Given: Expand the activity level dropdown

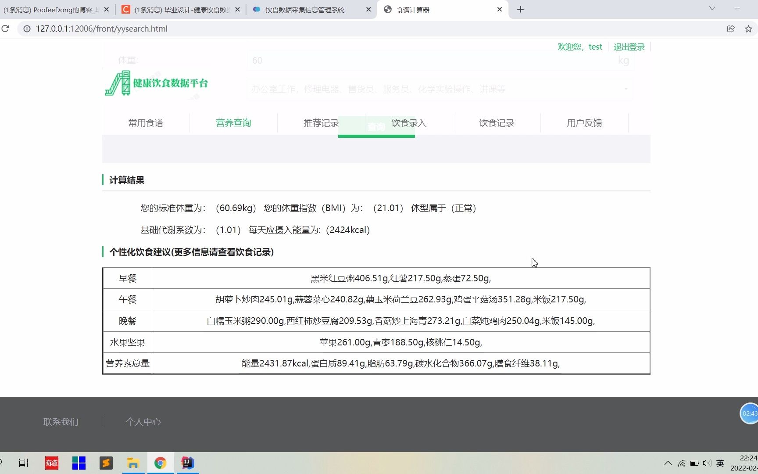Looking at the screenshot, I should (x=440, y=89).
